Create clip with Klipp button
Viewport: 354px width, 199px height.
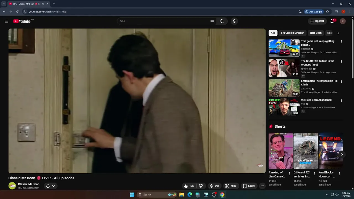(231, 186)
